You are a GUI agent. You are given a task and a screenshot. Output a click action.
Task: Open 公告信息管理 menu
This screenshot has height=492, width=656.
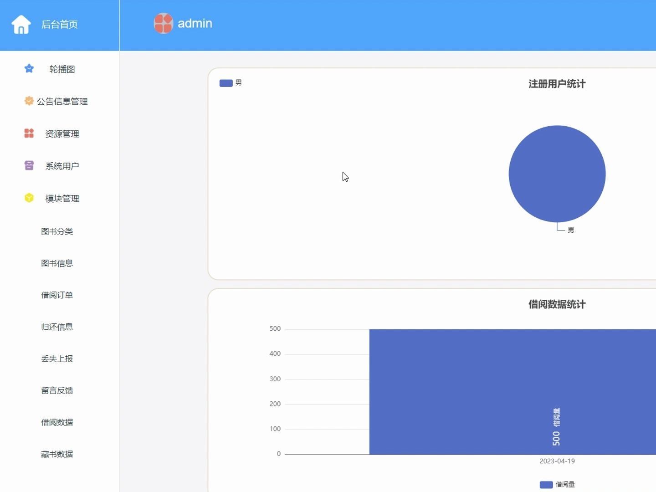click(62, 102)
